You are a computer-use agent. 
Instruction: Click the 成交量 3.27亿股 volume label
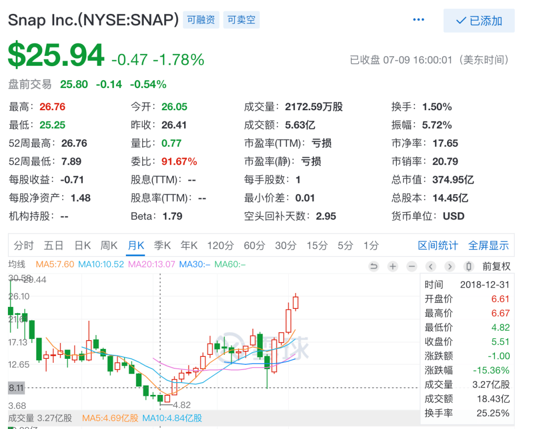click(40, 418)
